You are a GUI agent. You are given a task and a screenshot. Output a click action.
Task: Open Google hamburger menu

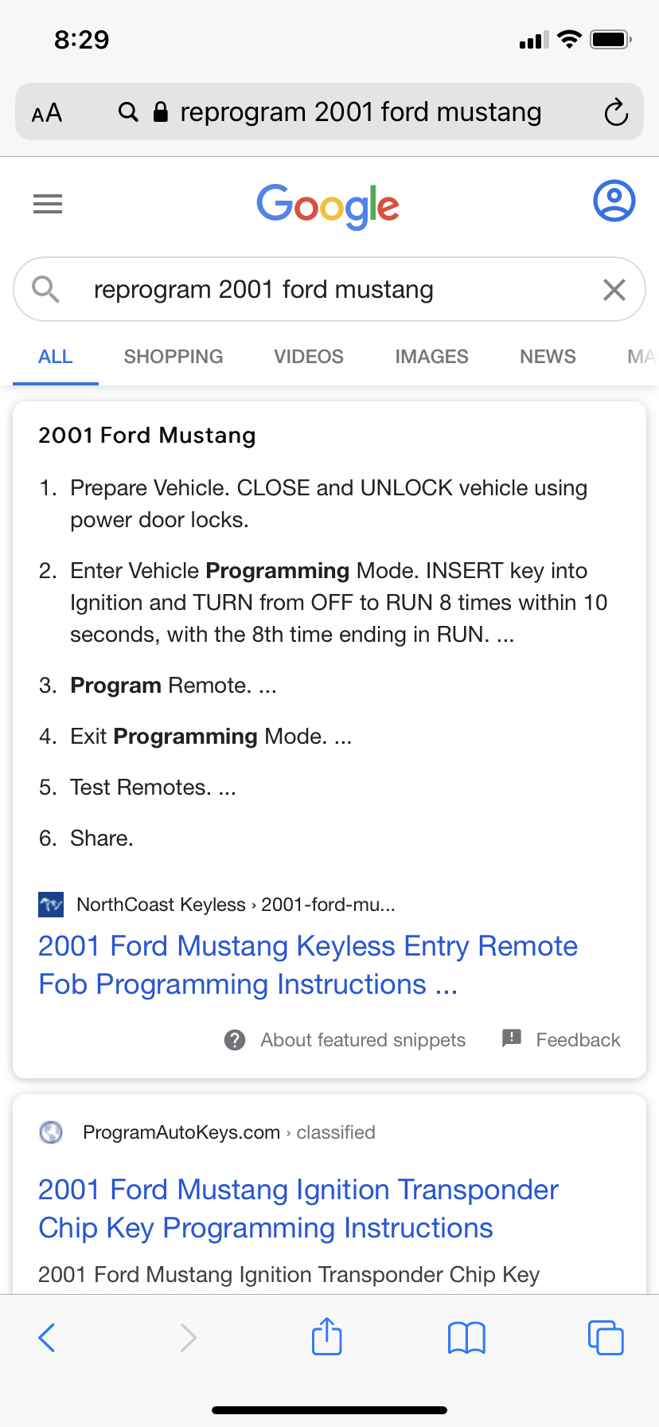48,204
